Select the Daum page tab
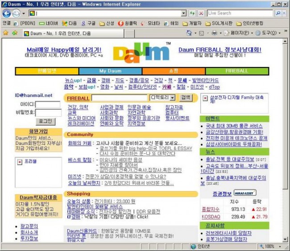This screenshot has height=251, width=290. coord(73,33)
